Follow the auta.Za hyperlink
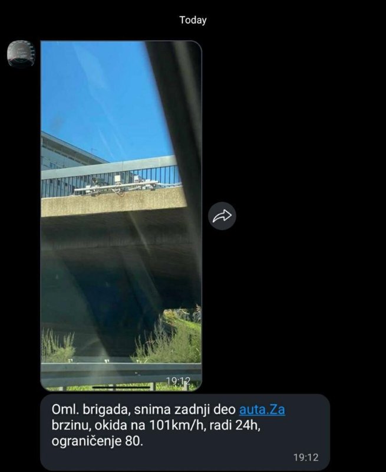Screen dimensions: 386x472 (x=262, y=409)
